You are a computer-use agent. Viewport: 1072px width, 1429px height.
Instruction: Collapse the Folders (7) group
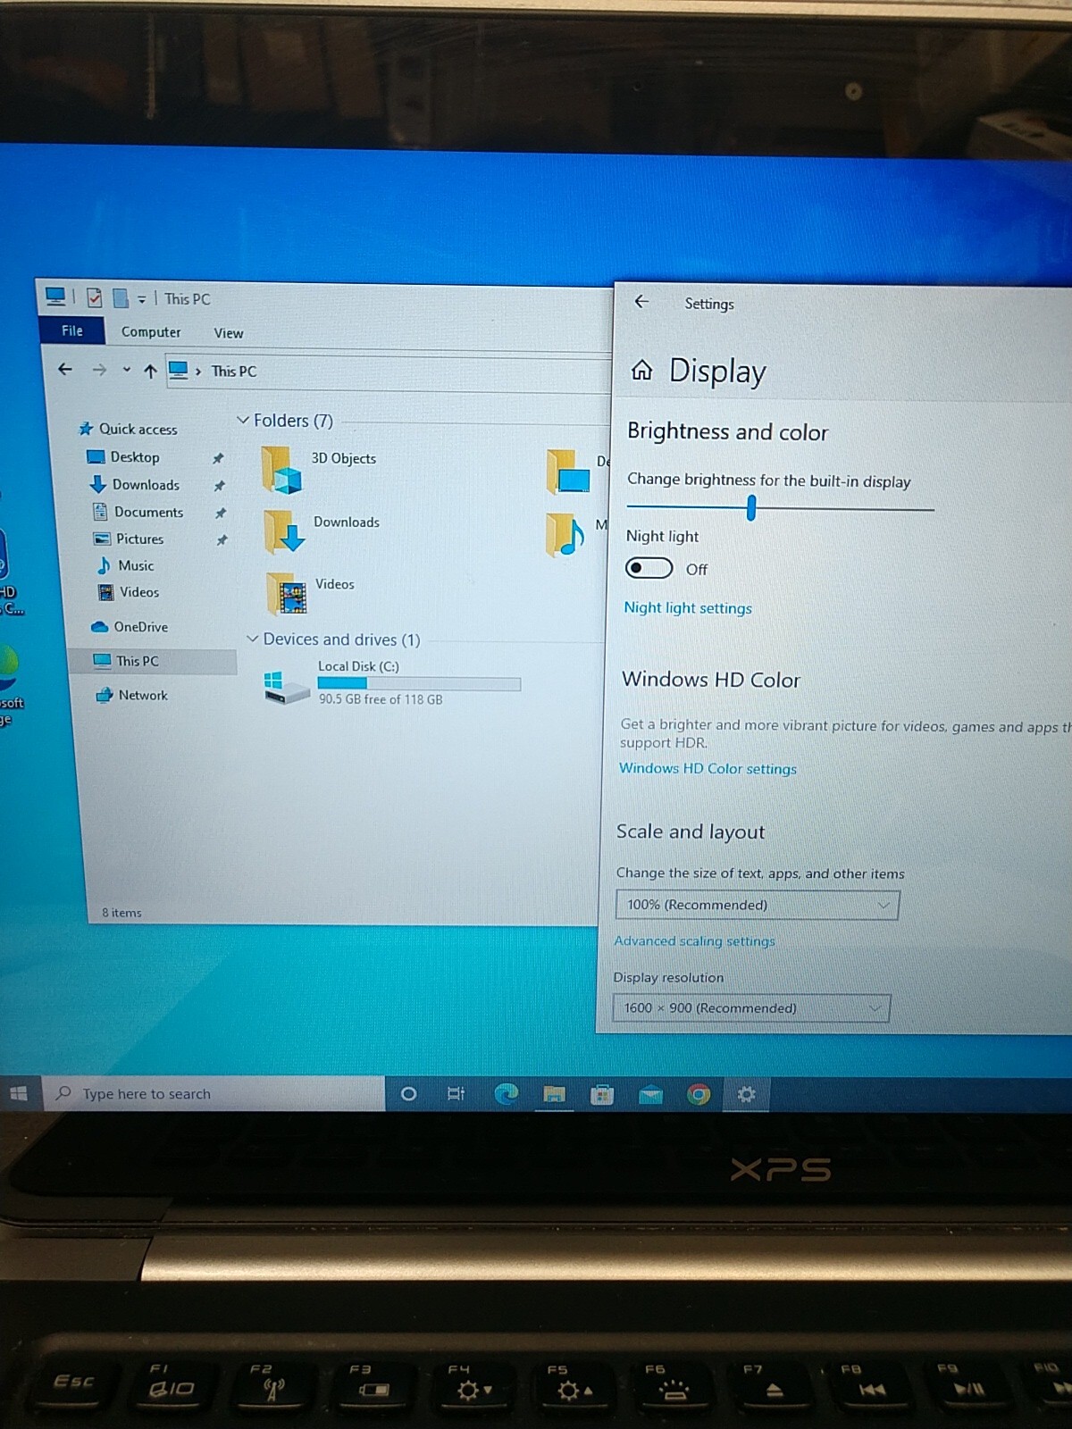(x=242, y=420)
